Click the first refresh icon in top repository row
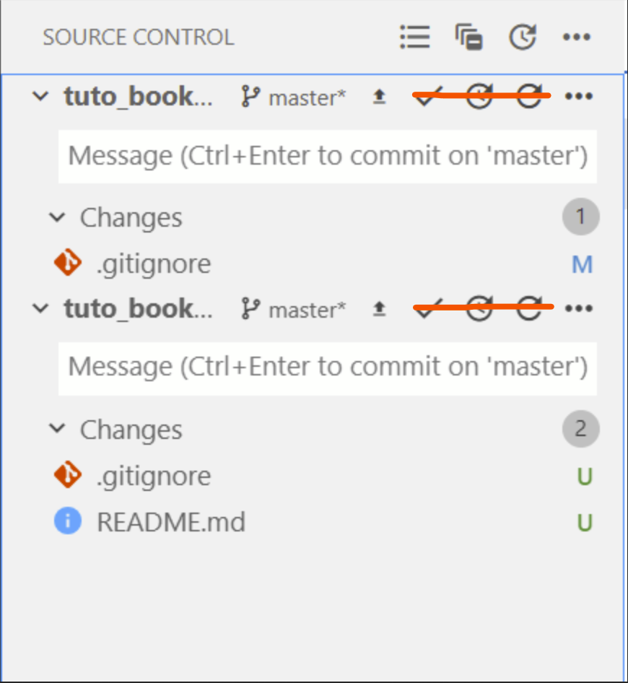 point(479,97)
